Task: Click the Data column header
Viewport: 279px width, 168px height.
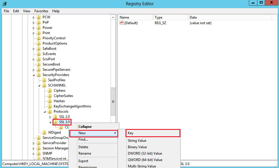Action: tap(193, 17)
